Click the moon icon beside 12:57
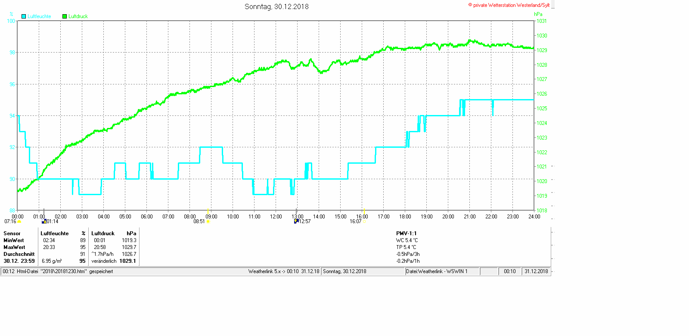Image resolution: width=689 pixels, height=336 pixels. coord(296,221)
